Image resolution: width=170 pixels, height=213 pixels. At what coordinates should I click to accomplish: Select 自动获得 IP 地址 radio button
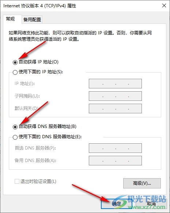tap(15, 62)
